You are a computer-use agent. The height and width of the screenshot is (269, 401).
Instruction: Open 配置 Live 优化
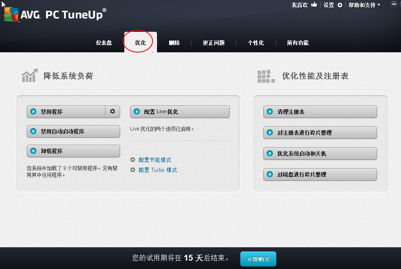(180, 112)
